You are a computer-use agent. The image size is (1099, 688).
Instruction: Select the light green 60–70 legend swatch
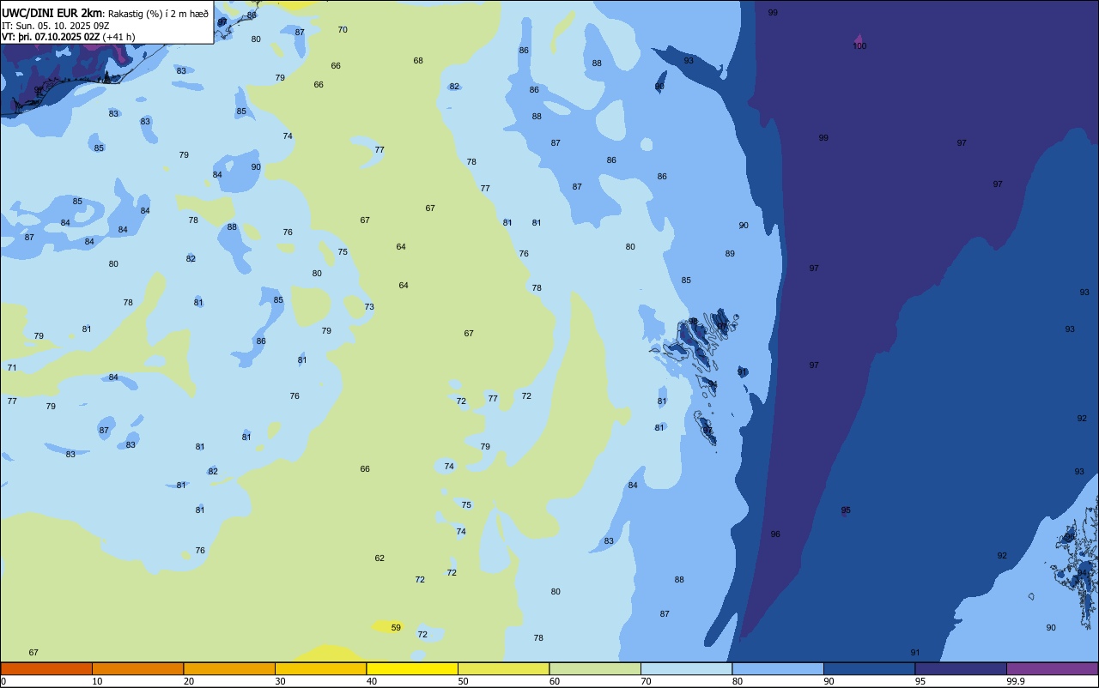pyautogui.click(x=595, y=669)
